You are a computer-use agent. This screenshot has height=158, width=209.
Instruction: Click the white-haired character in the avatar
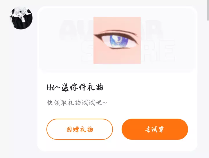[x=20, y=13]
